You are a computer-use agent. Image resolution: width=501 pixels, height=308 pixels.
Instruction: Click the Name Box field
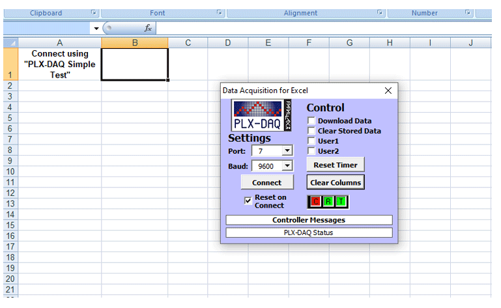coord(48,29)
